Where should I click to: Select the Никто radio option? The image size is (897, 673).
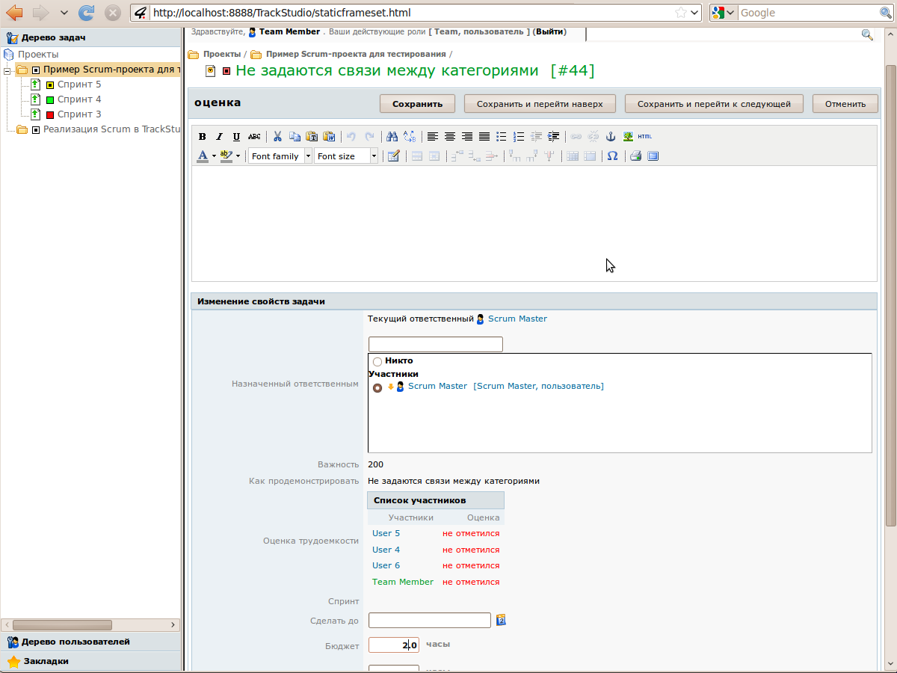[377, 362]
